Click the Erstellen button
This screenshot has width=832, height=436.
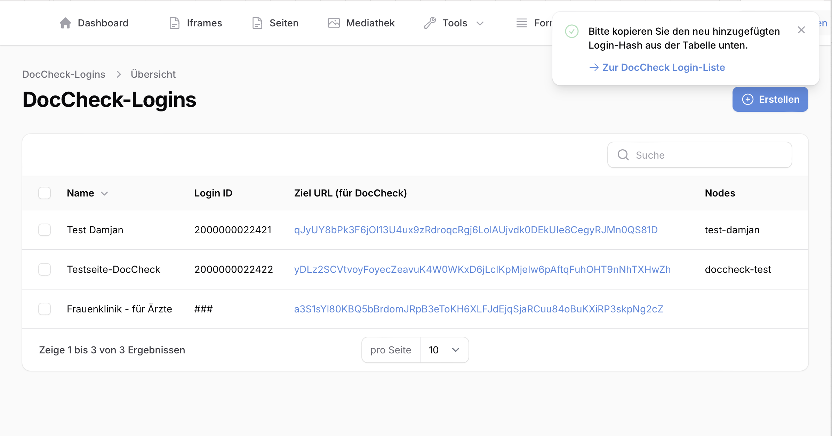[770, 99]
